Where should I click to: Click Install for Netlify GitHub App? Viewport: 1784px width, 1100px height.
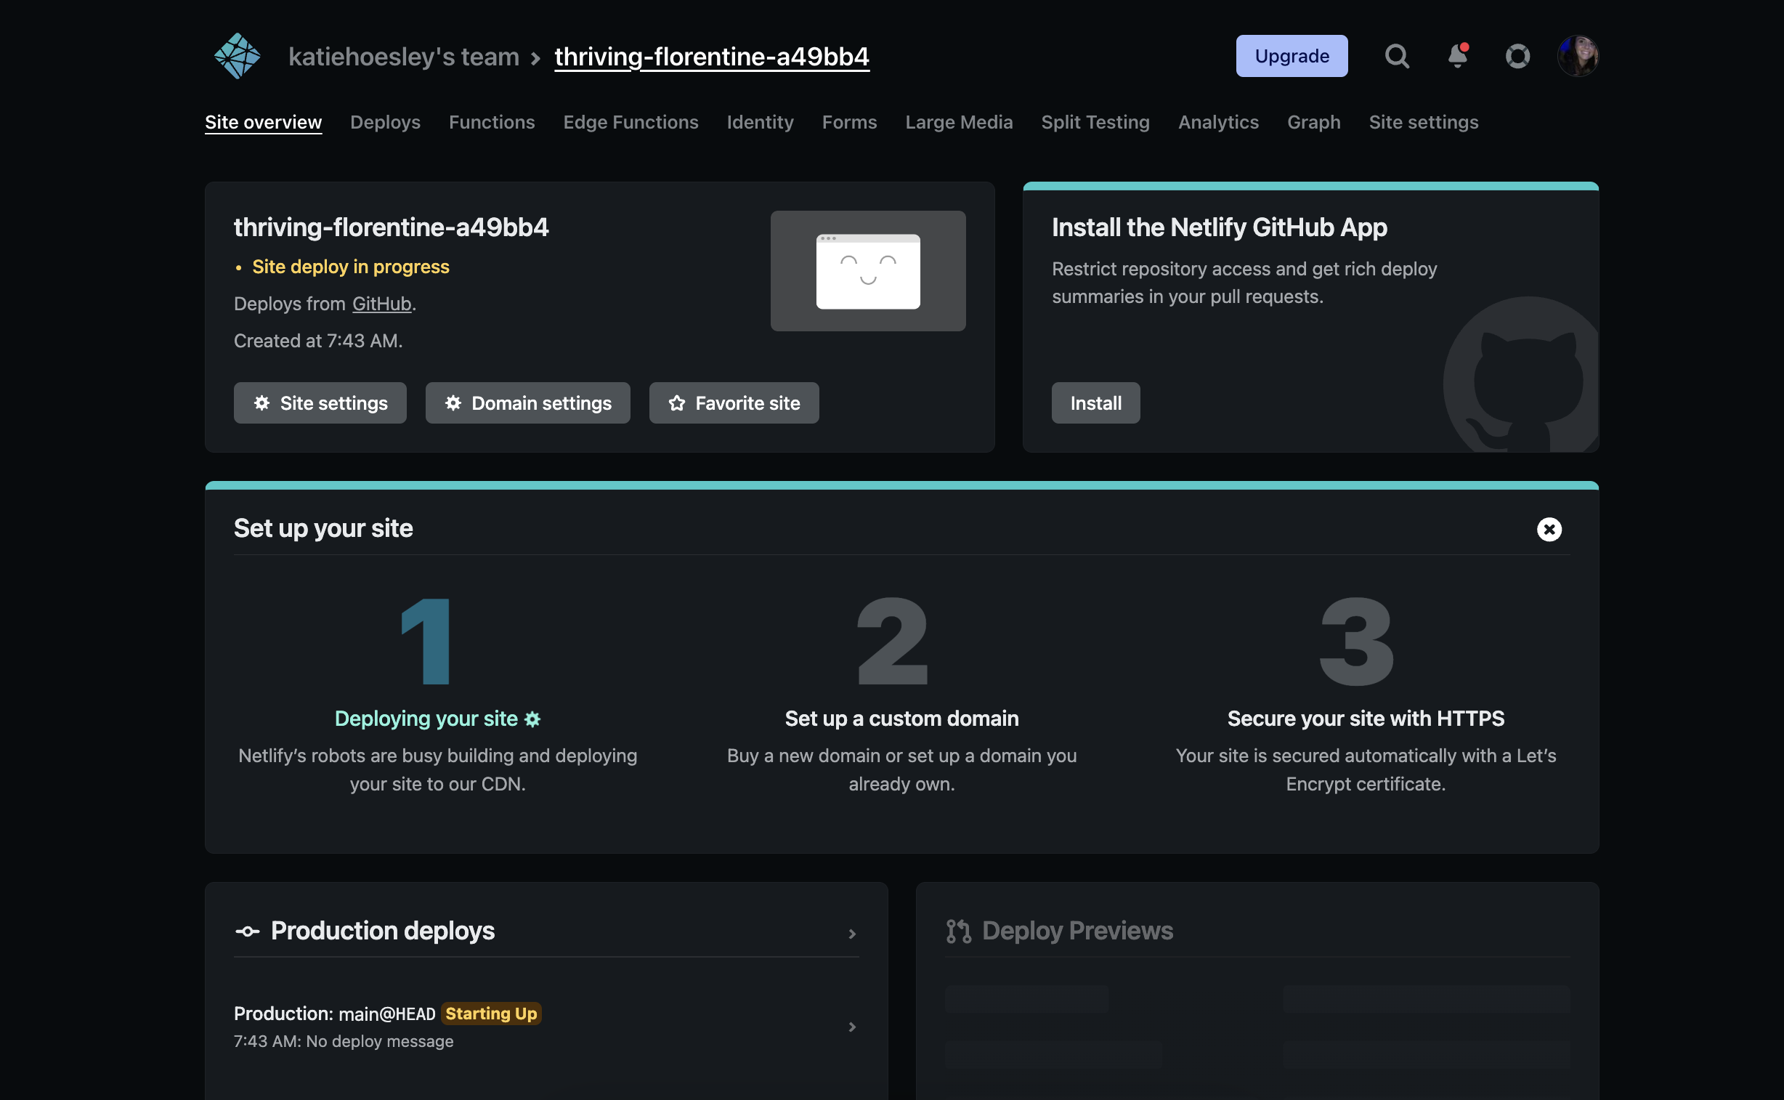(1095, 403)
